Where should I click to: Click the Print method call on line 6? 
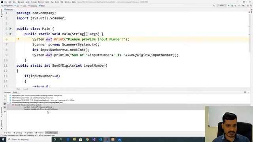[x=59, y=39]
